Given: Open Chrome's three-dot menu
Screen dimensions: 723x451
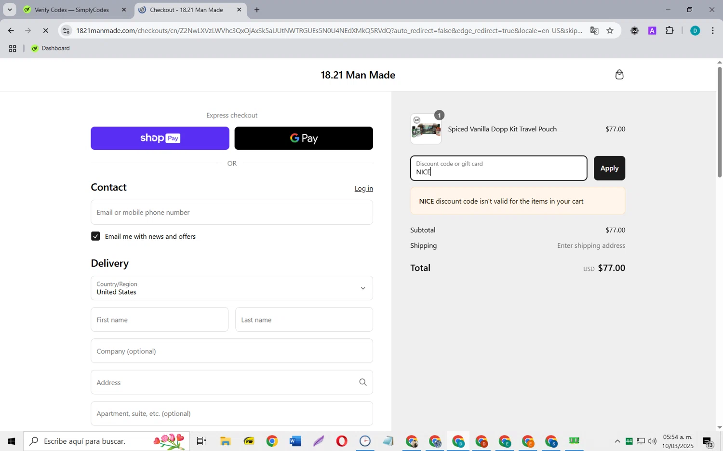Looking at the screenshot, I should [x=713, y=31].
